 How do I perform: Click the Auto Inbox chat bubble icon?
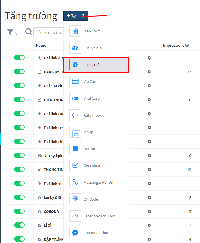click(75, 115)
